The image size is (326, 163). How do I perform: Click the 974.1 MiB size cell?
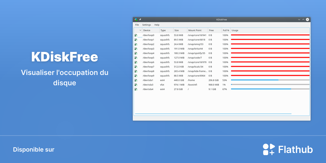click(179, 85)
